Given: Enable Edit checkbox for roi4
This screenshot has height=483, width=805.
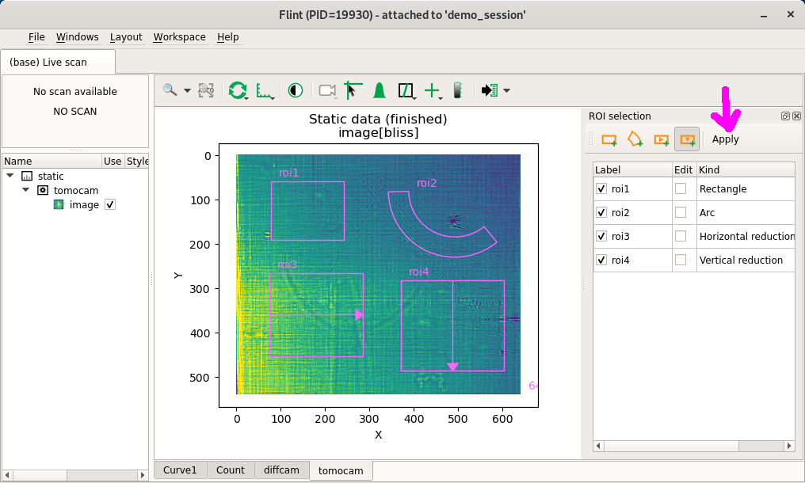Looking at the screenshot, I should pos(681,260).
